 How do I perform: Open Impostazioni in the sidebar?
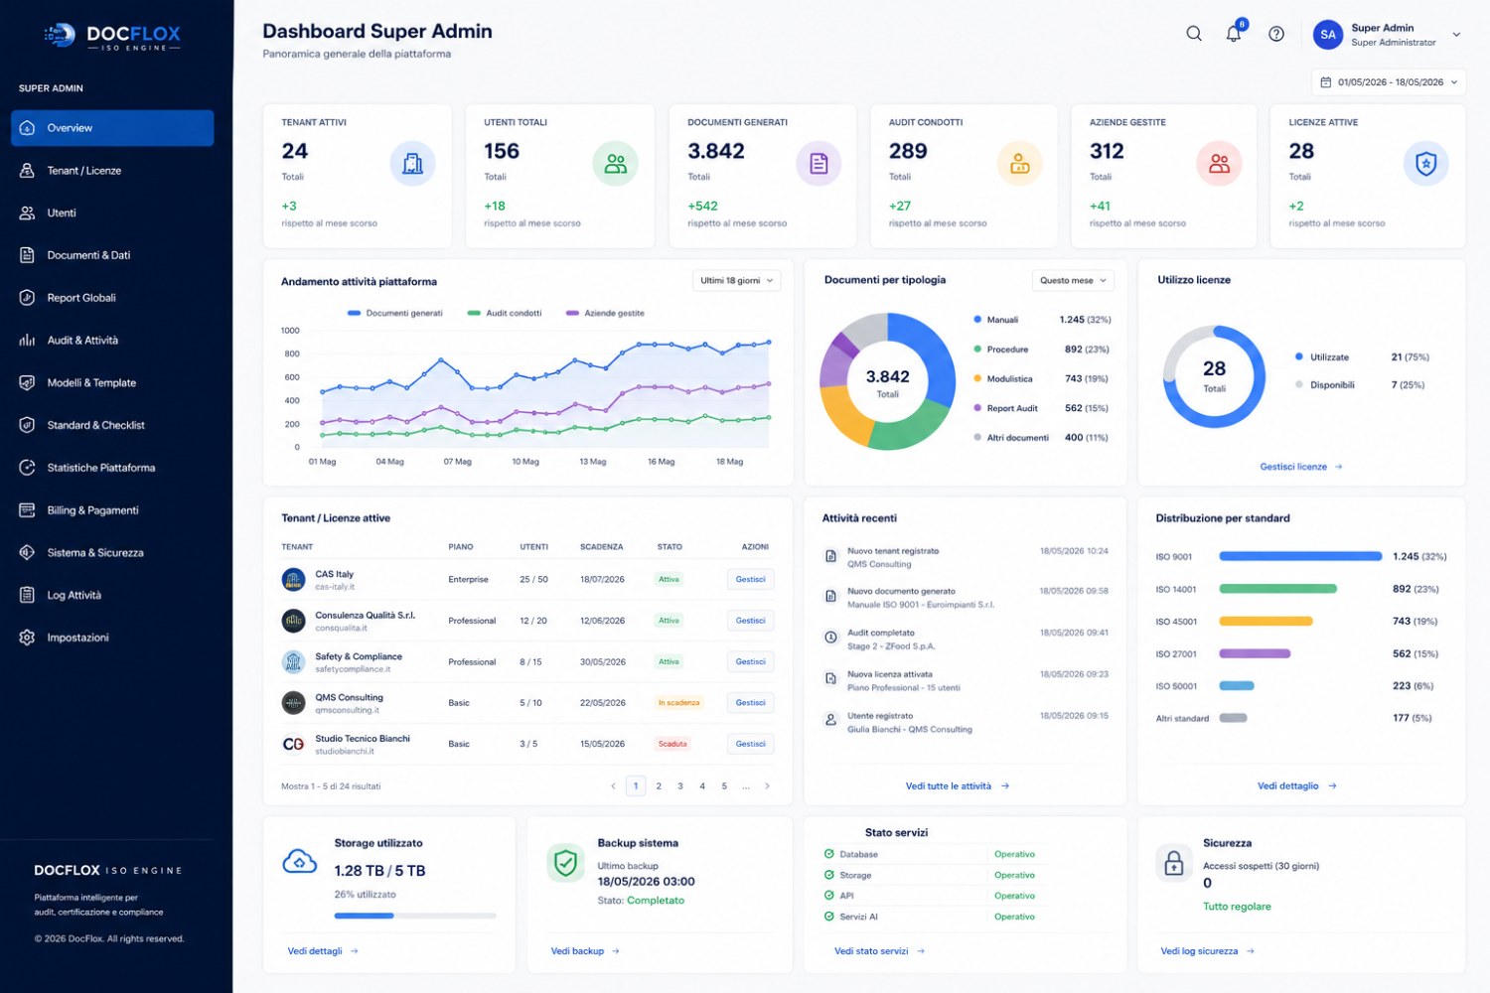click(112, 638)
